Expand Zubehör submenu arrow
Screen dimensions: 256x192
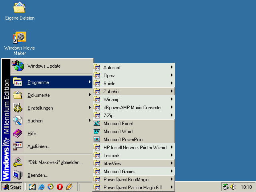[172, 91]
